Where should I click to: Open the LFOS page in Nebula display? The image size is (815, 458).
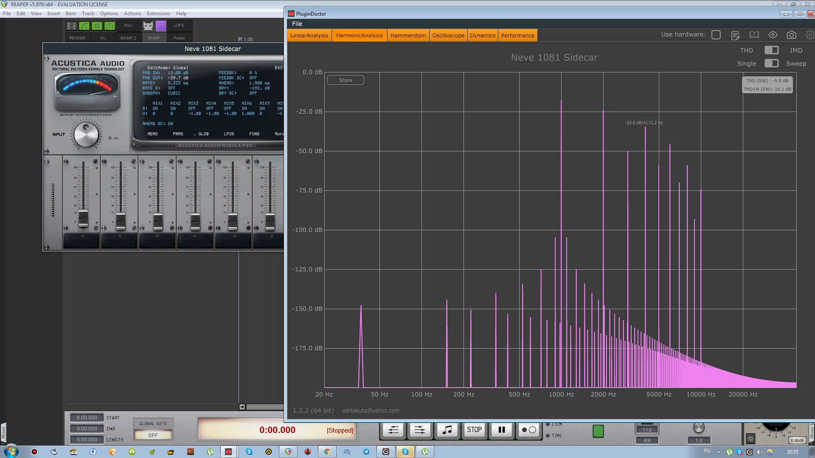[229, 134]
